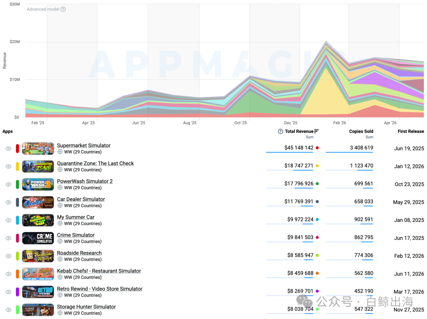Click the red color swatch for Supermarket Simulator
The width and height of the screenshot is (427, 319).
click(17, 148)
